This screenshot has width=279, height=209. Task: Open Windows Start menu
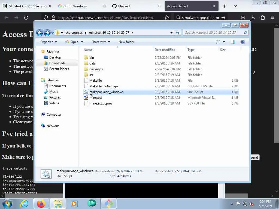pos(7,204)
